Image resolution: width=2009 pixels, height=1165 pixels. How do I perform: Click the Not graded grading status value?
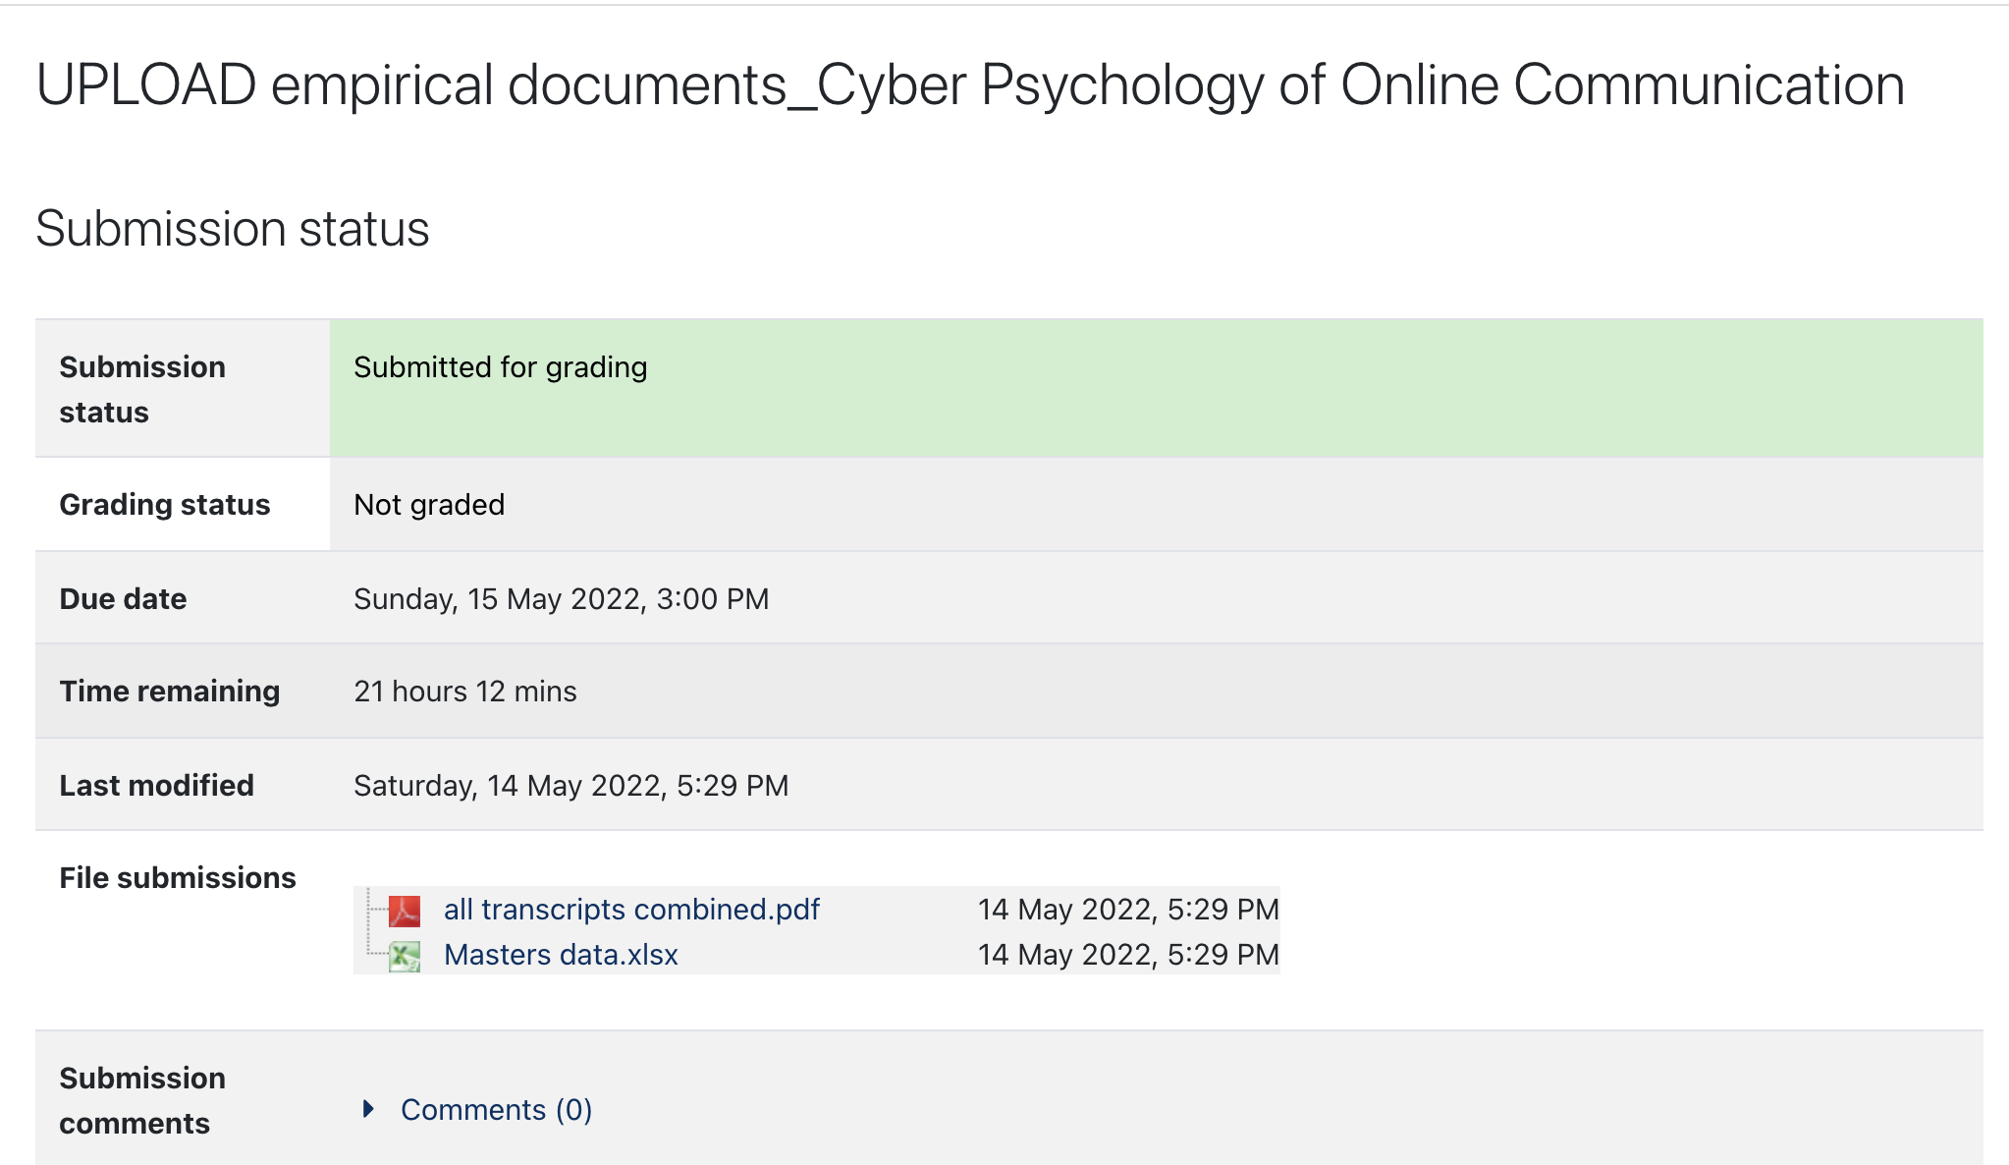pyautogui.click(x=429, y=504)
